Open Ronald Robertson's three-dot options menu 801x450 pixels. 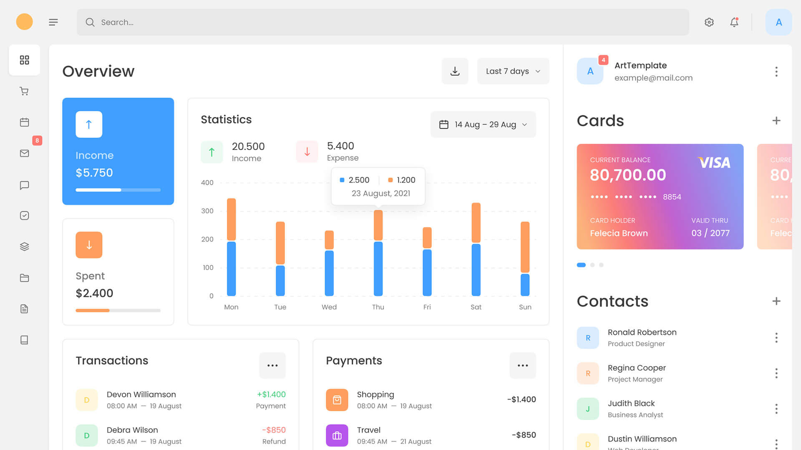tap(776, 337)
